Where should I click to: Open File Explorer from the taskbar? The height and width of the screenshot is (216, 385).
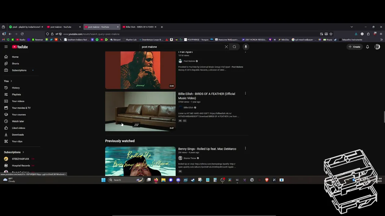163,180
